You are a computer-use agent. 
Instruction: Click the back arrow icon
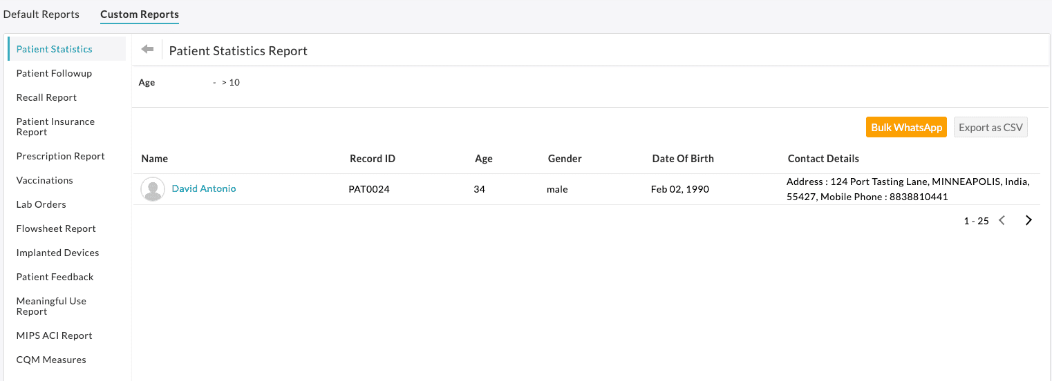tap(147, 50)
